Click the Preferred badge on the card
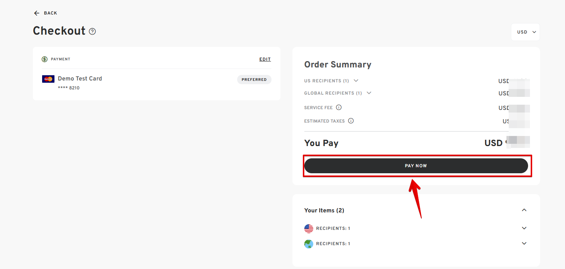Viewport: 565px width, 269px height. [254, 79]
